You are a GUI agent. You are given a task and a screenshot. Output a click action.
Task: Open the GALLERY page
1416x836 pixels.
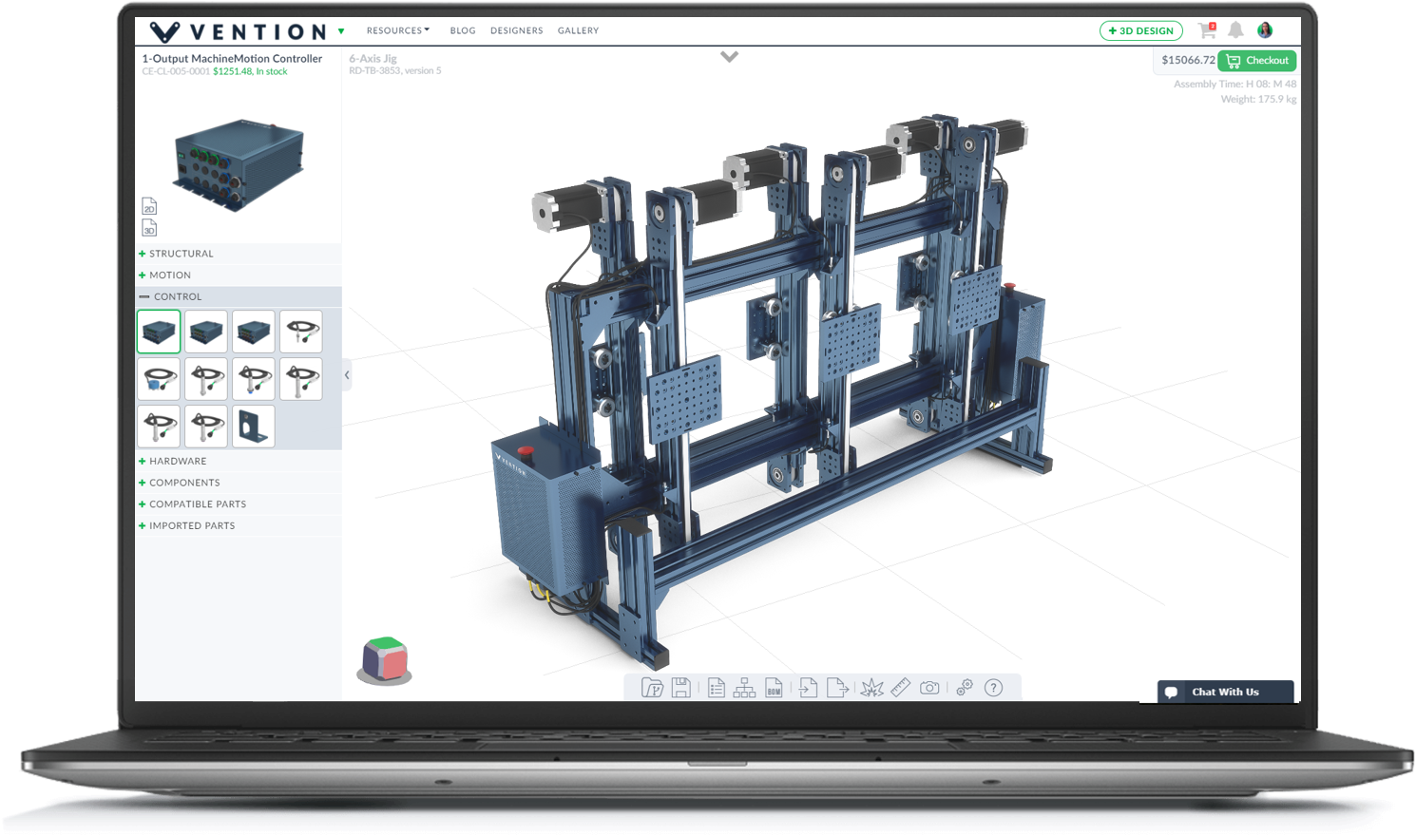coord(578,29)
